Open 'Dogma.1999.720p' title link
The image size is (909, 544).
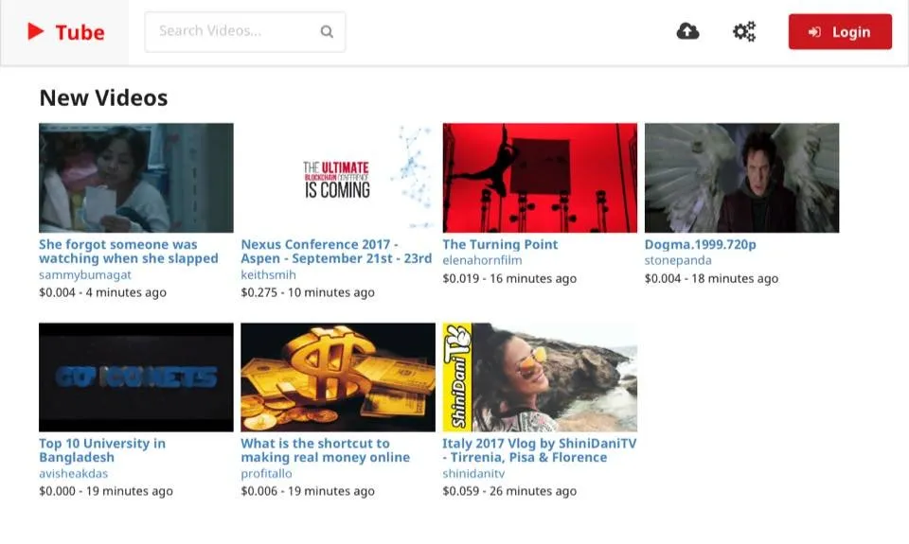click(x=701, y=244)
